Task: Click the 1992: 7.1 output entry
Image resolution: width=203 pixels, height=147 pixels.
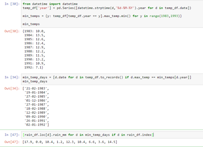Action: (34, 67)
